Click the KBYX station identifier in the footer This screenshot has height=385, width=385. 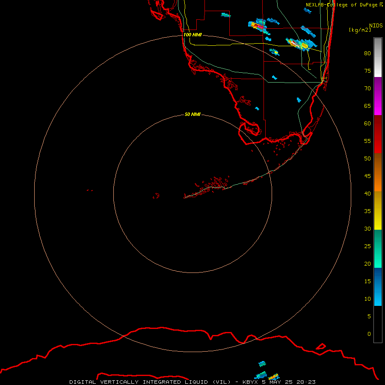251,382
